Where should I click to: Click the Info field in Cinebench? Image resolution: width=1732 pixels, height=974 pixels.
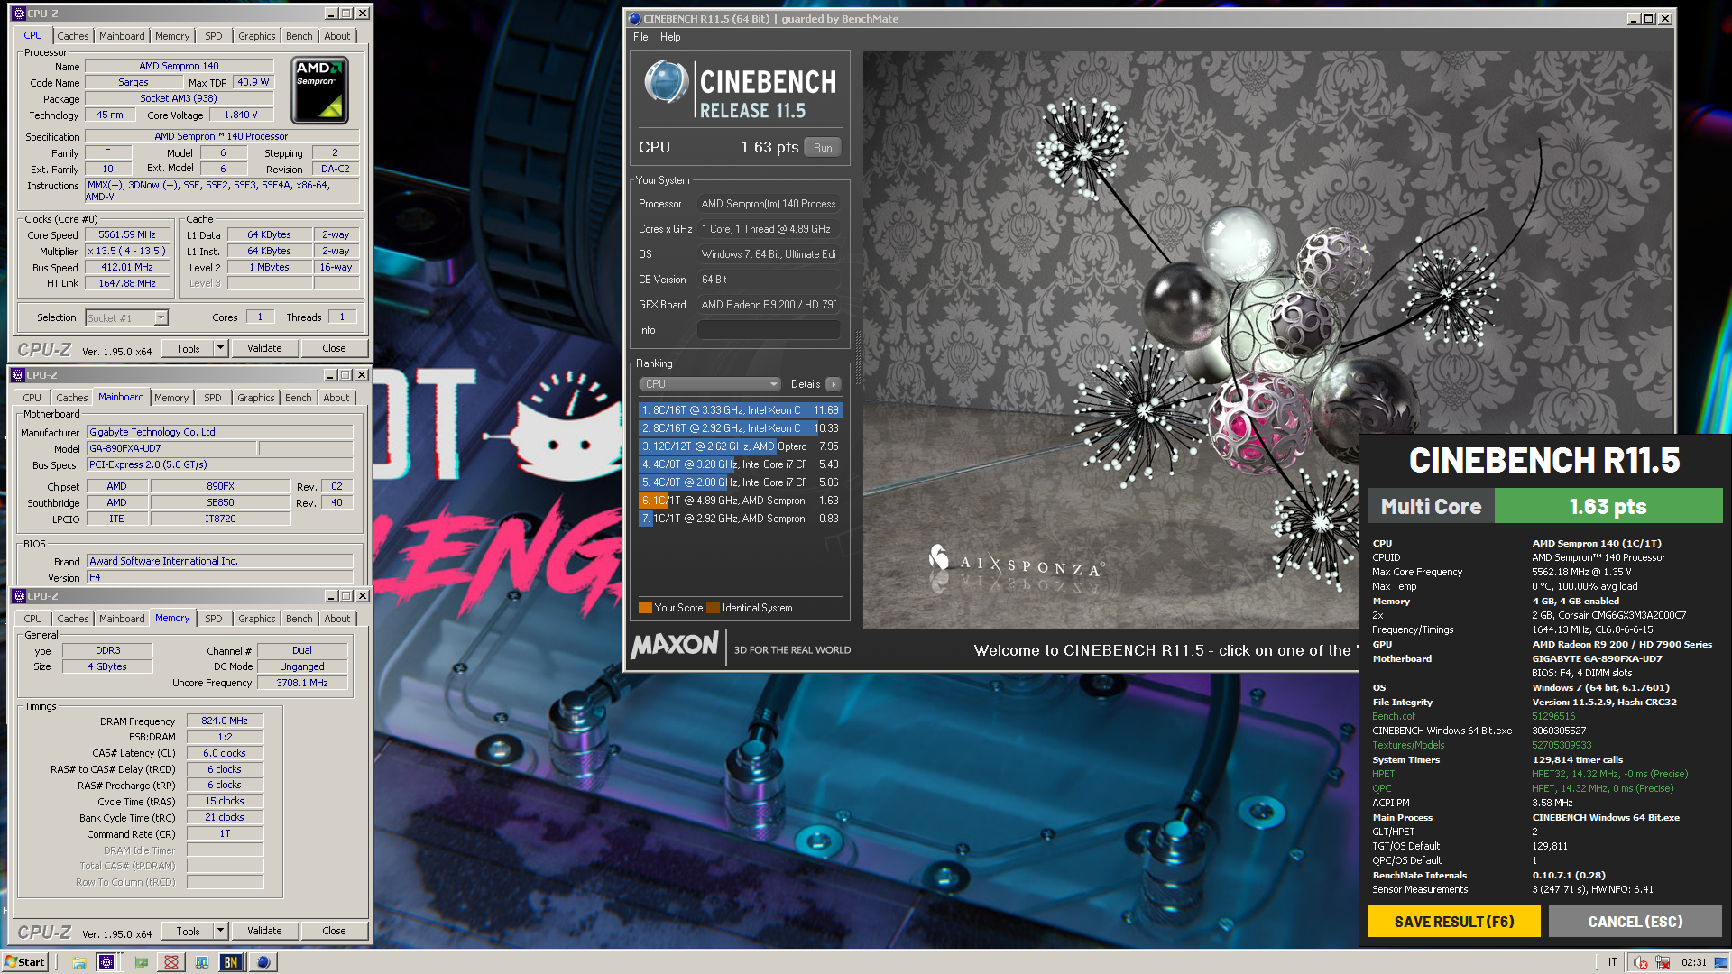pos(769,330)
